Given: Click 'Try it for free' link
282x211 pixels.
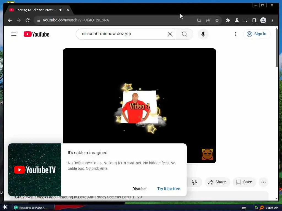Looking at the screenshot, I should click(x=169, y=189).
